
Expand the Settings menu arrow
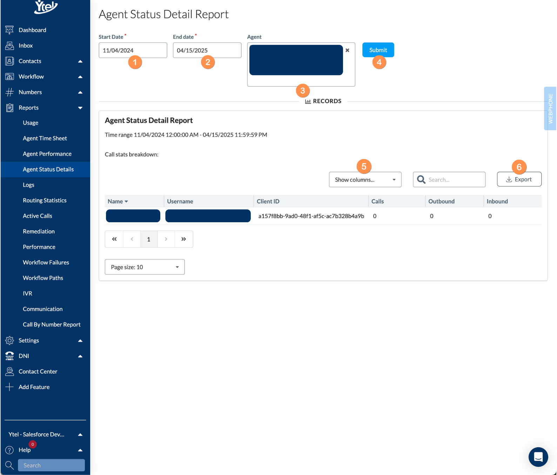click(80, 341)
